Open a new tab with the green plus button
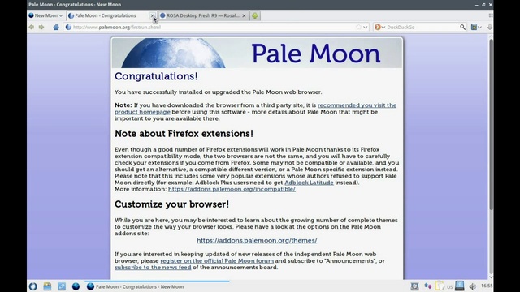 pyautogui.click(x=255, y=15)
